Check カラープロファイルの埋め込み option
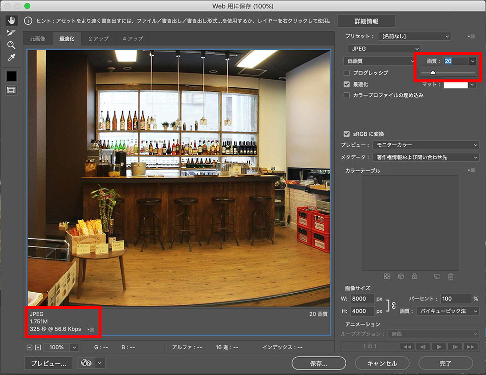The width and height of the screenshot is (486, 375). point(347,95)
